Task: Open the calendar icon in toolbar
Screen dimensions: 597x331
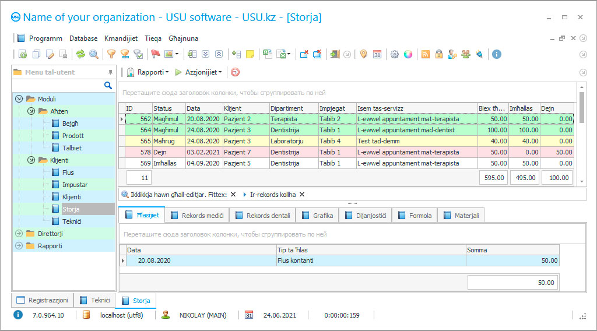Action: pos(377,54)
